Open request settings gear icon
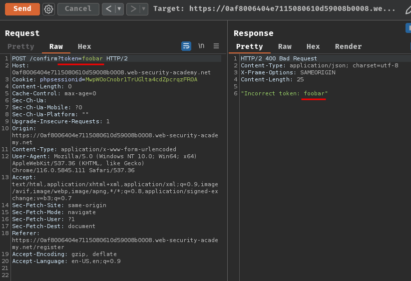The width and height of the screenshot is (411, 281). coord(49,9)
